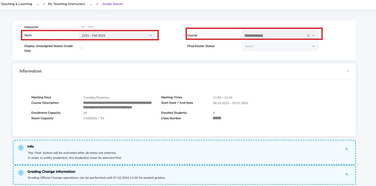376x186 pixels.
Task: Click the CASEB34 / 34 room capacity value
Action: [x=93, y=118]
